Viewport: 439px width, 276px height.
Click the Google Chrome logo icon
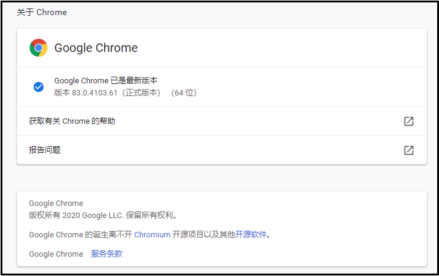pyautogui.click(x=39, y=48)
